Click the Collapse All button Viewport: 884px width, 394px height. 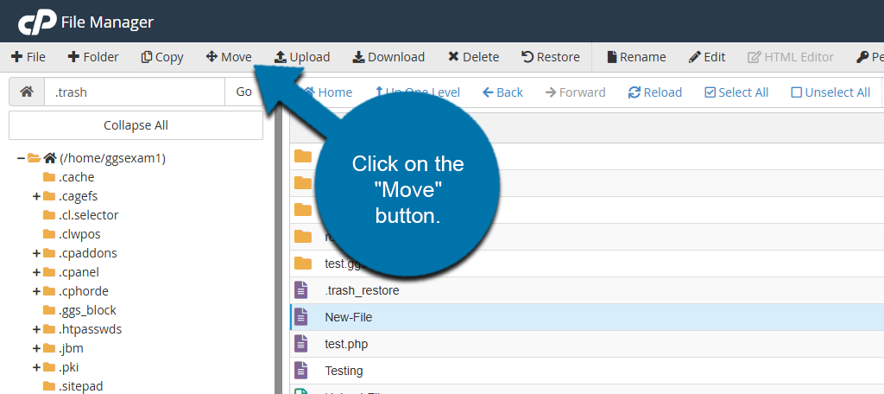136,125
